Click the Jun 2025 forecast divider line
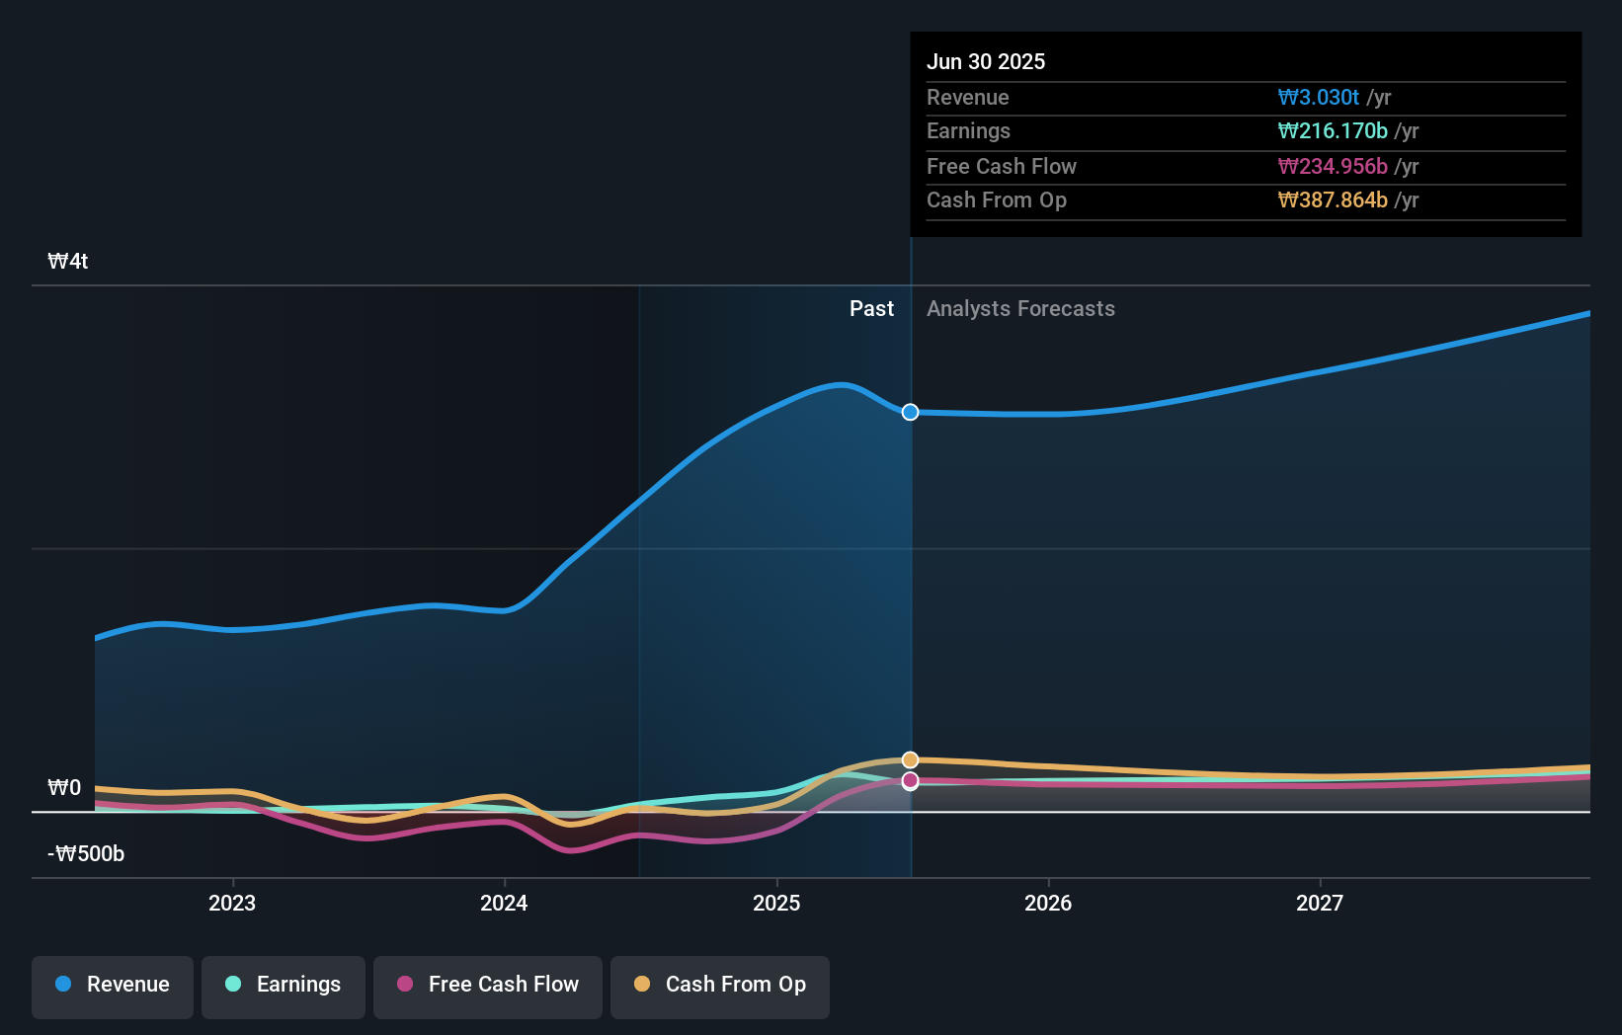 (910, 593)
